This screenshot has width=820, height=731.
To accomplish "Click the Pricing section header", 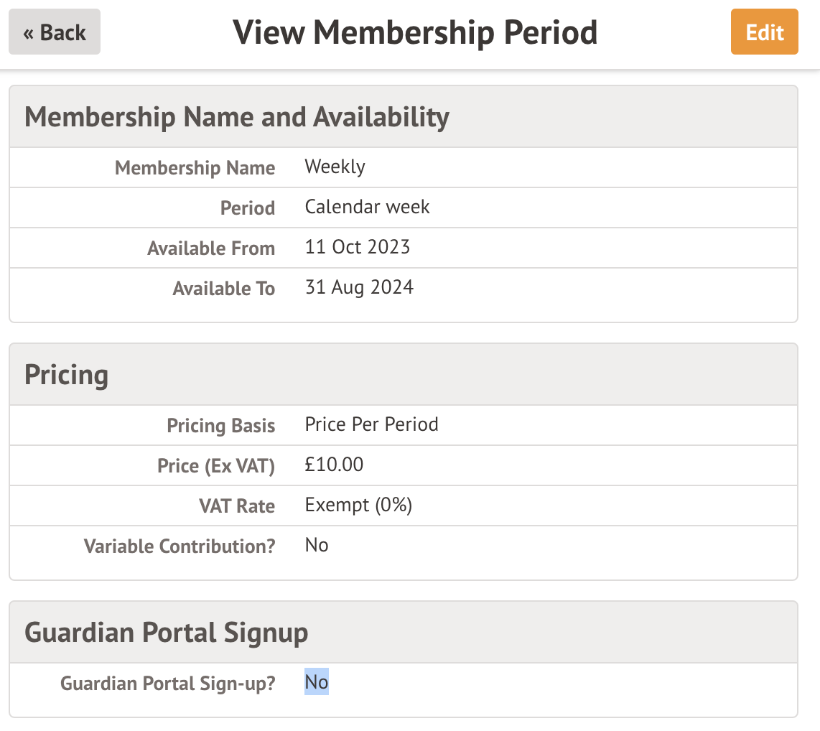I will tap(67, 375).
